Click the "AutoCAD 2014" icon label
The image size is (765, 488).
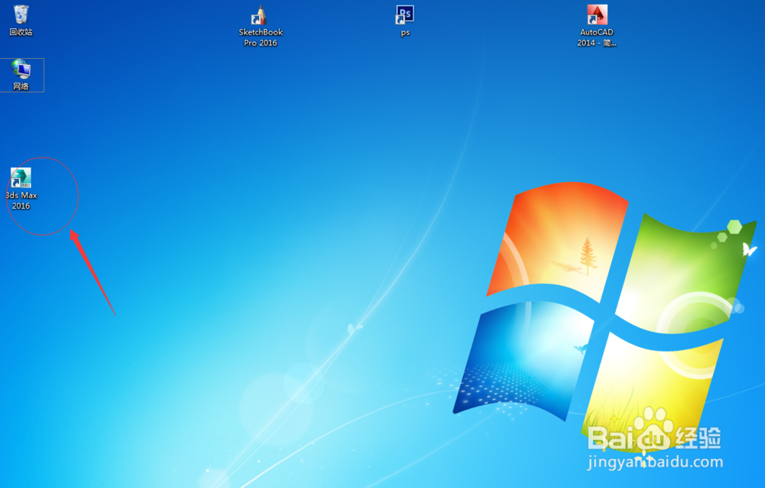597,37
